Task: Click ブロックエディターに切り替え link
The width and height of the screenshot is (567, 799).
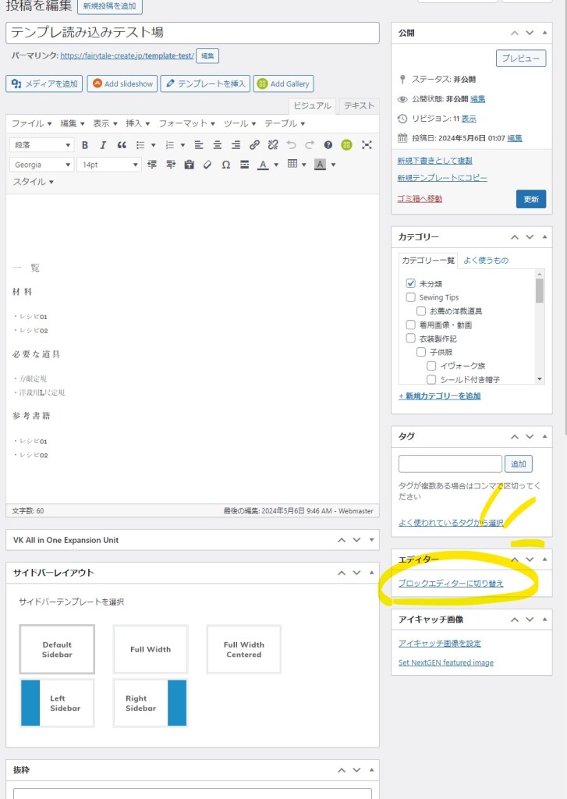Action: [451, 584]
